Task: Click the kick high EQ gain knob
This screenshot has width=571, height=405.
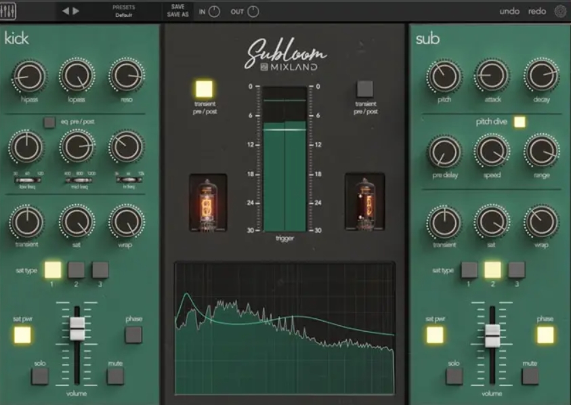Action: pos(126,146)
